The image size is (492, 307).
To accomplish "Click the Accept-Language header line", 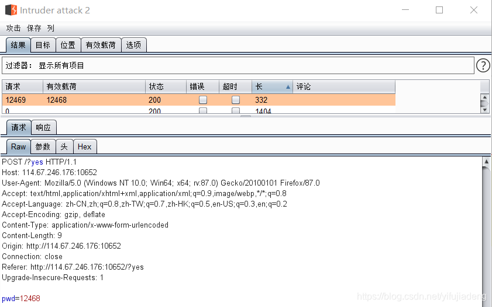I will pyautogui.click(x=144, y=204).
